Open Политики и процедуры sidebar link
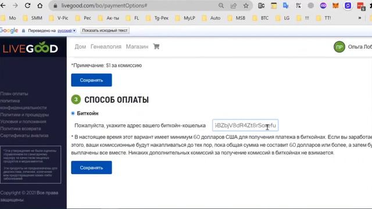The height and width of the screenshot is (209, 372). pyautogui.click(x=24, y=115)
